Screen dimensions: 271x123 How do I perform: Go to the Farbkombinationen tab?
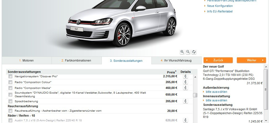tap(76, 60)
